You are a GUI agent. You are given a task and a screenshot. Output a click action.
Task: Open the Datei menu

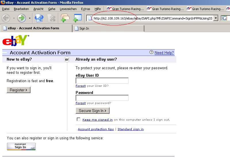pos(6,9)
